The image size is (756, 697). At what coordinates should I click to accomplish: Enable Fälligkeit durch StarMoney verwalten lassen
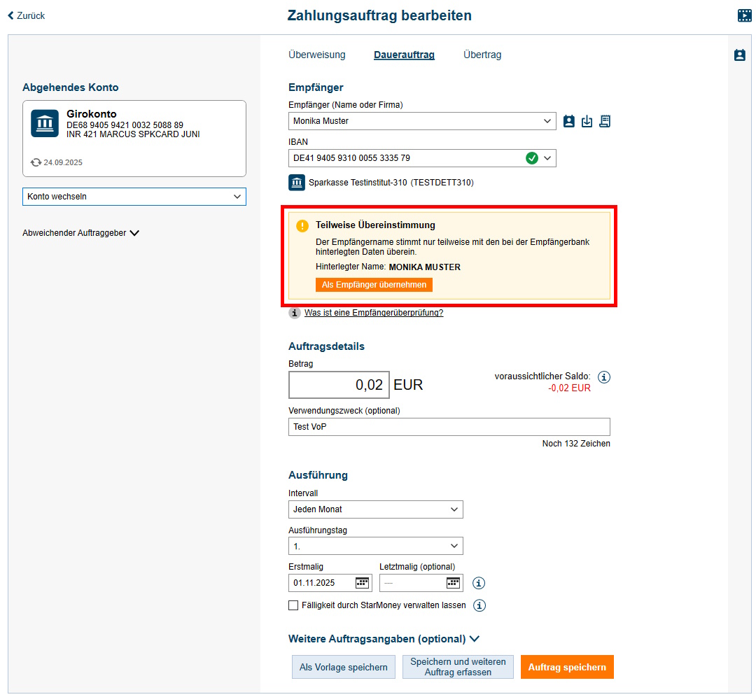click(x=293, y=605)
